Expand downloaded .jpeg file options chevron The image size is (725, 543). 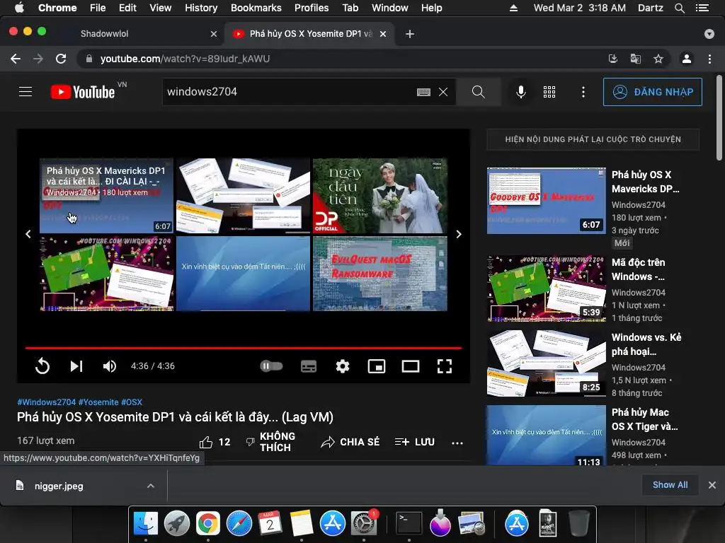pyautogui.click(x=150, y=486)
